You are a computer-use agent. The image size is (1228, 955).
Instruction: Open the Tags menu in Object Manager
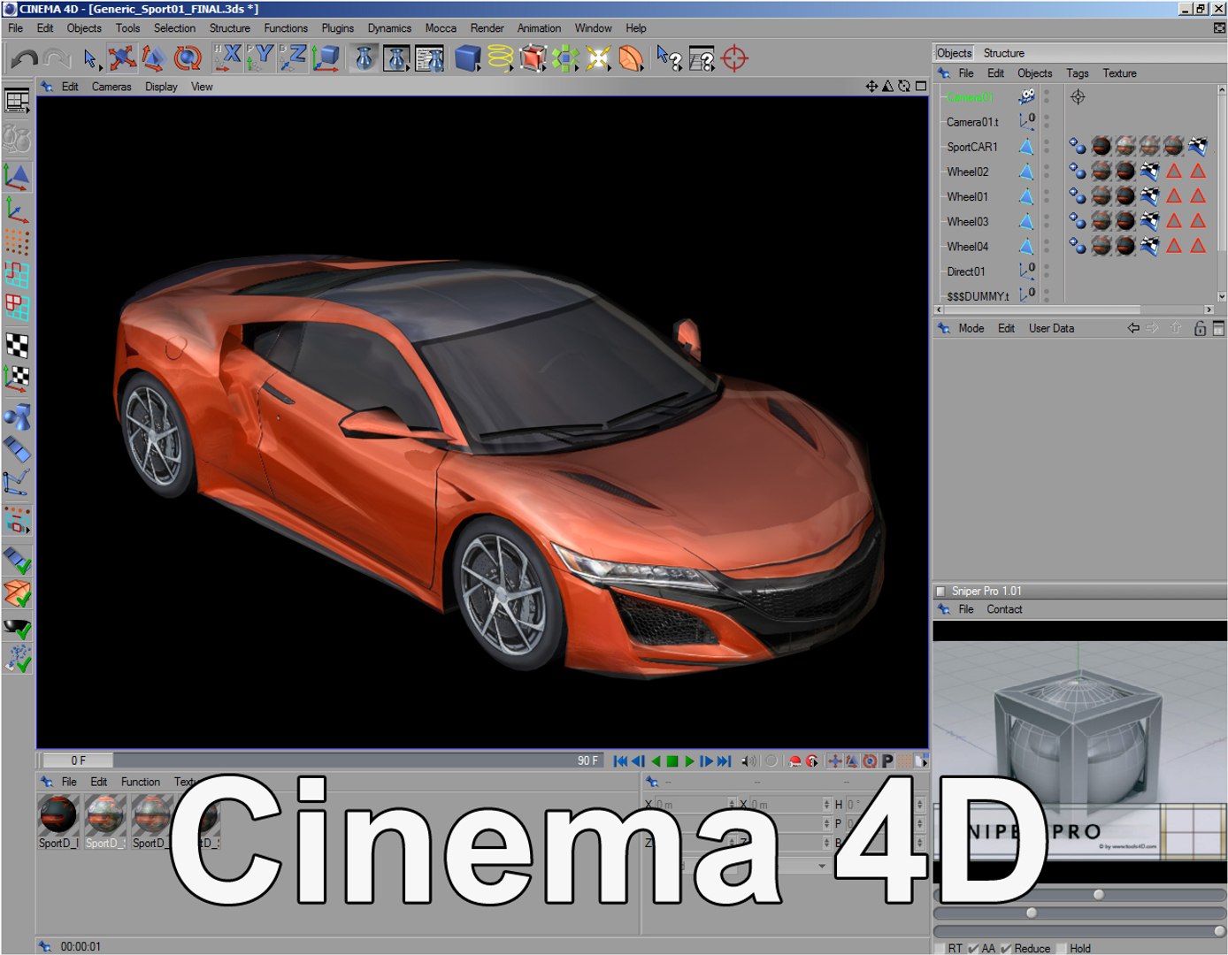1077,73
